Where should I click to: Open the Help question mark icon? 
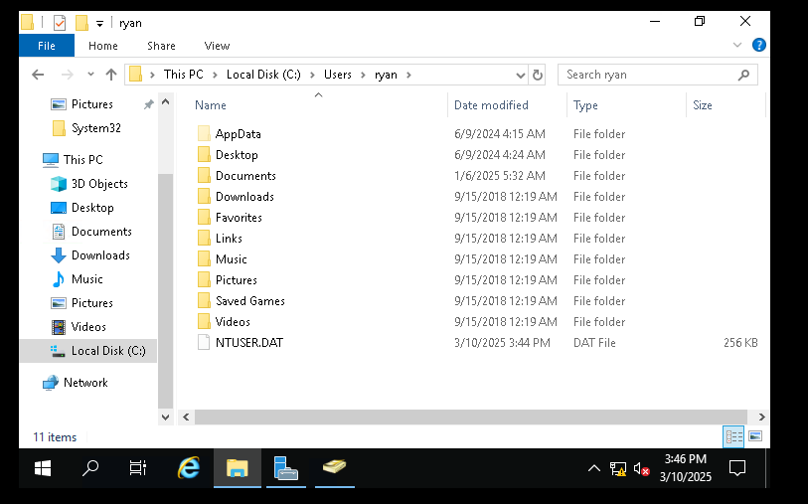[758, 46]
